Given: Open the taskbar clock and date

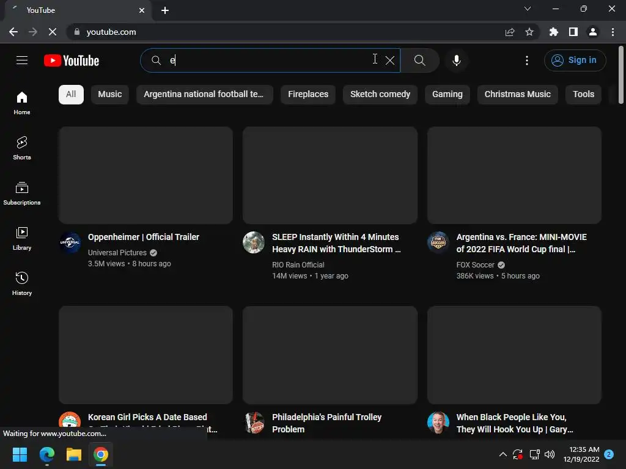Looking at the screenshot, I should coord(581,454).
